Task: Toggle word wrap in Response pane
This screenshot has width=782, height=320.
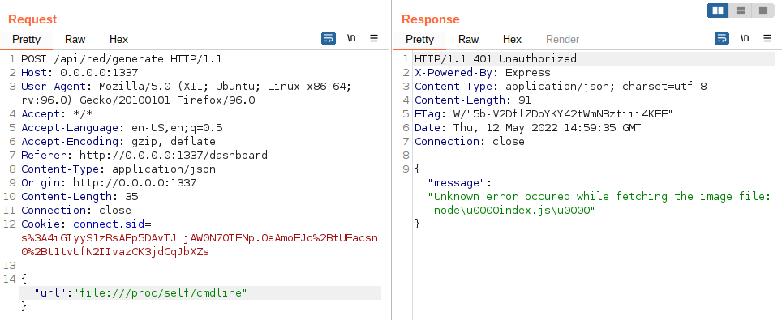Action: (x=722, y=38)
